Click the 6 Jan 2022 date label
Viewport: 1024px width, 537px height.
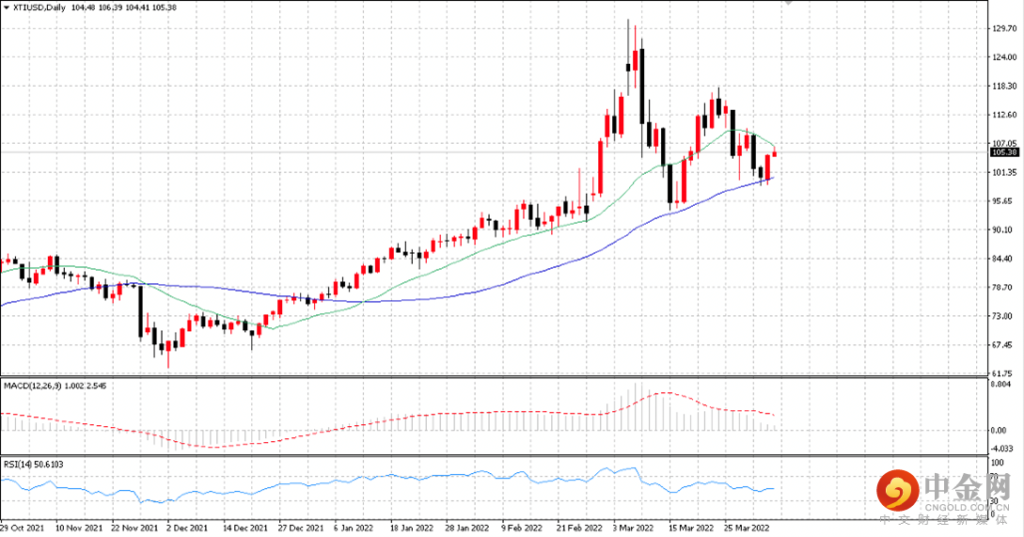click(x=354, y=528)
